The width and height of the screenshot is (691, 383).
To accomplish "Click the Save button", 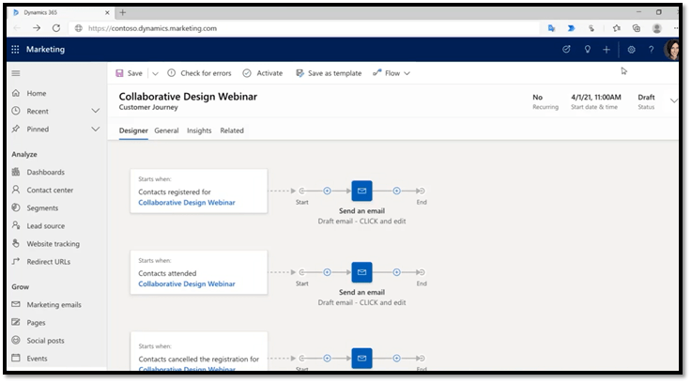I will (129, 73).
